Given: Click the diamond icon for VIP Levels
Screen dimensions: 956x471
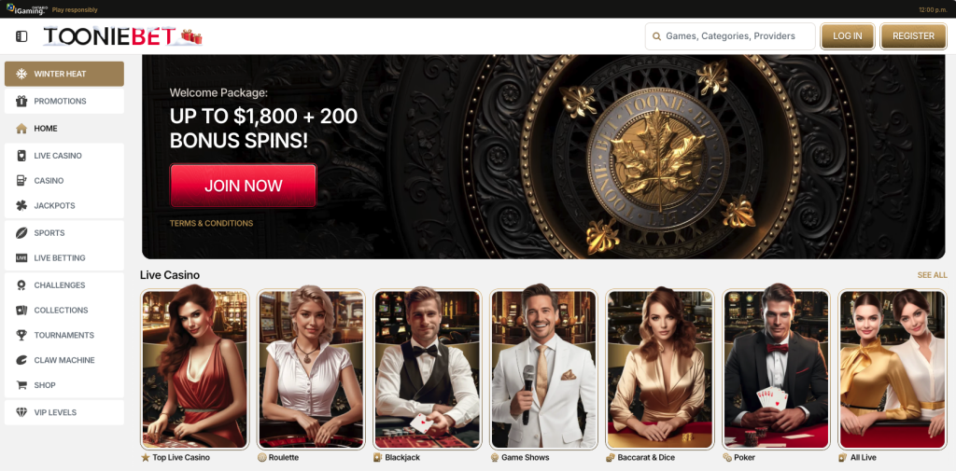Looking at the screenshot, I should click(21, 412).
